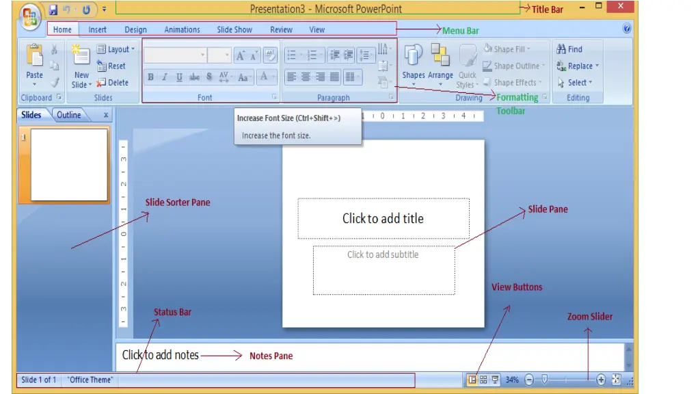Open the Paragraph dialog box launcher

pyautogui.click(x=391, y=97)
